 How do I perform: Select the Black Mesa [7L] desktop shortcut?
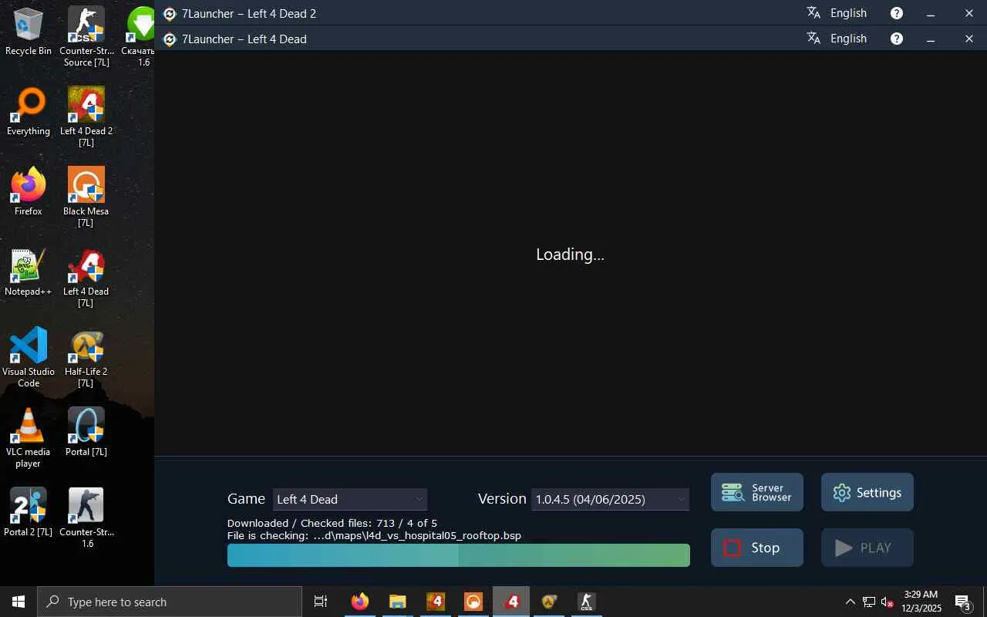86,197
